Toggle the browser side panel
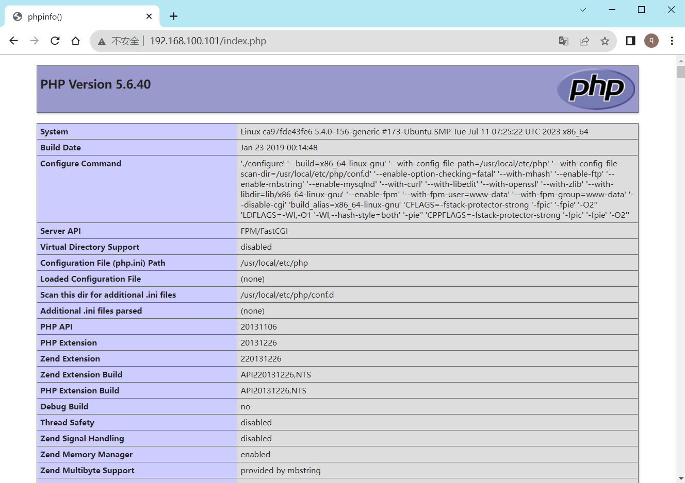The image size is (685, 483). [630, 41]
